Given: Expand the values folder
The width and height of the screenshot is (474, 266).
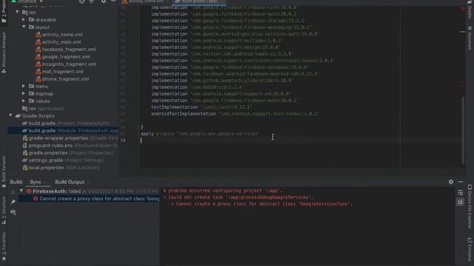Looking at the screenshot, I should [x=24, y=100].
